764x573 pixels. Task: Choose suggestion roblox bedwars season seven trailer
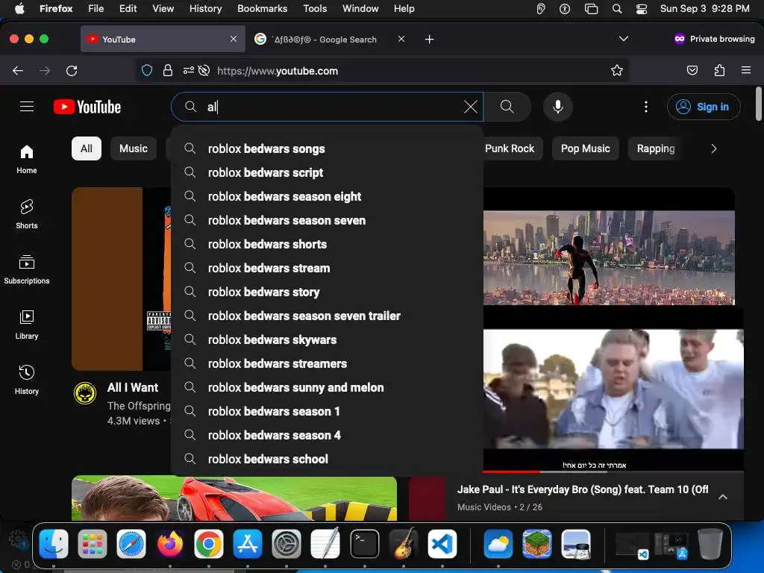pyautogui.click(x=327, y=316)
